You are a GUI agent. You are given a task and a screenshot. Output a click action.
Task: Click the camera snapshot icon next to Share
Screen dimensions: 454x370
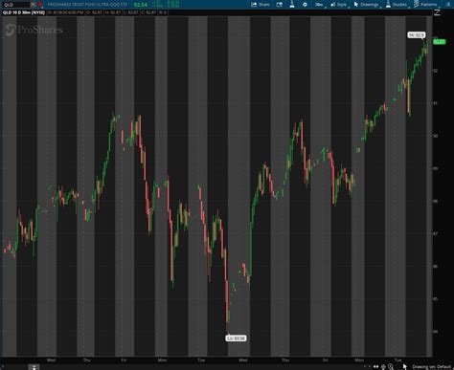coord(280,5)
